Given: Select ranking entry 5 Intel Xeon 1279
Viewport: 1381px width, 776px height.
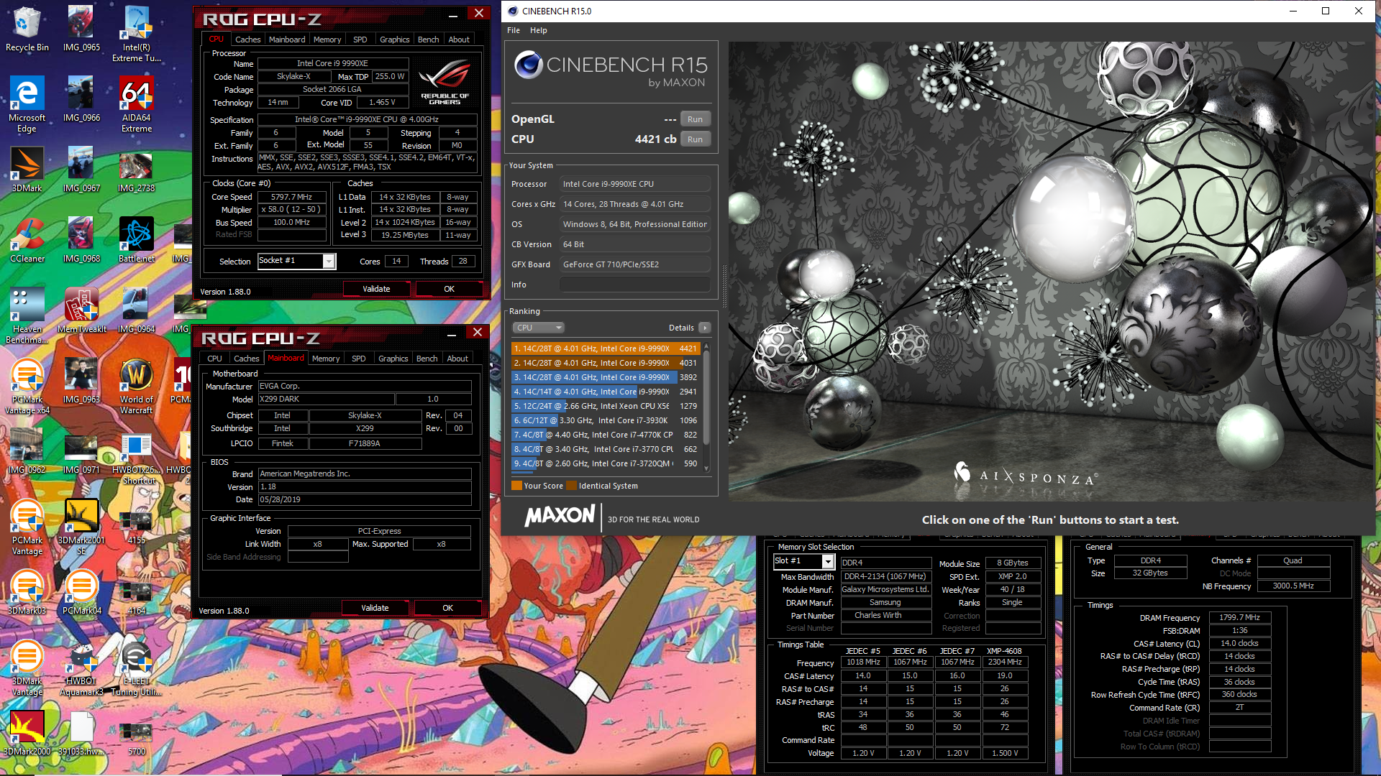Looking at the screenshot, I should (606, 406).
